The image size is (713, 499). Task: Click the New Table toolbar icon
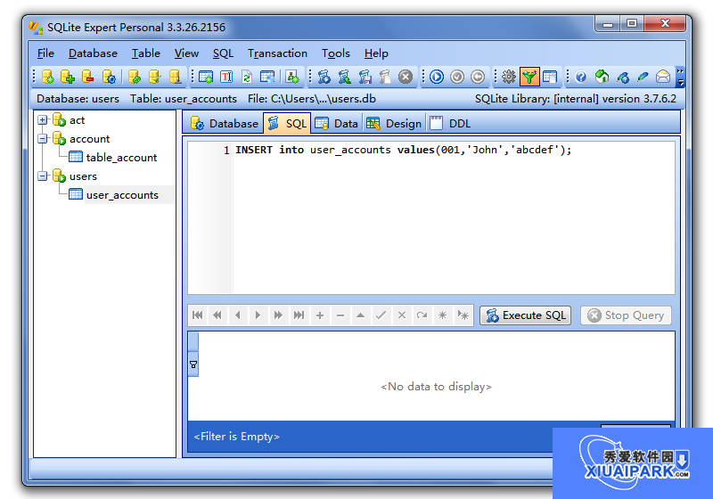[206, 77]
